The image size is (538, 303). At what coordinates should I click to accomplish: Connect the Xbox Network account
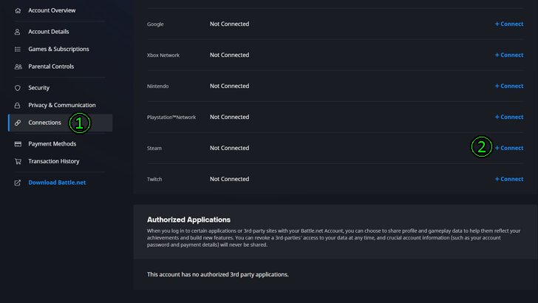point(509,55)
